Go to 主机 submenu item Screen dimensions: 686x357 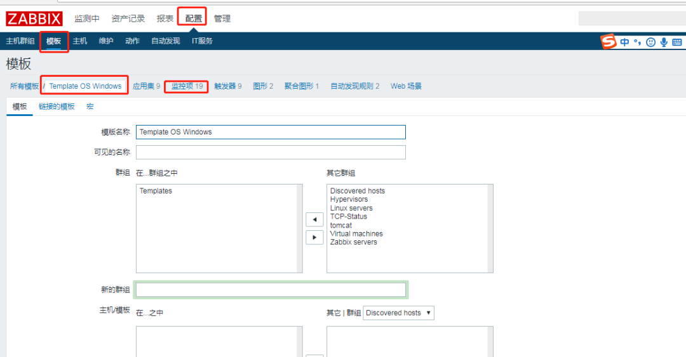79,41
